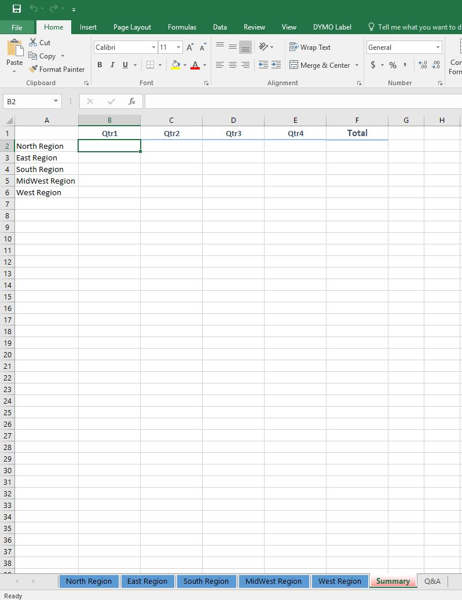Switch to the Page Layout tab
This screenshot has height=600, width=462.
(x=132, y=27)
